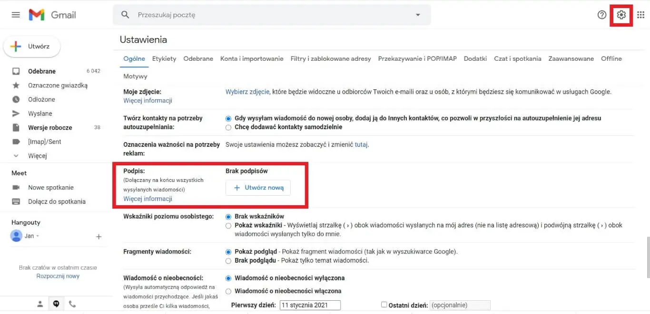Expand the search options dropdown arrow
650x314 pixels.
(x=418, y=15)
